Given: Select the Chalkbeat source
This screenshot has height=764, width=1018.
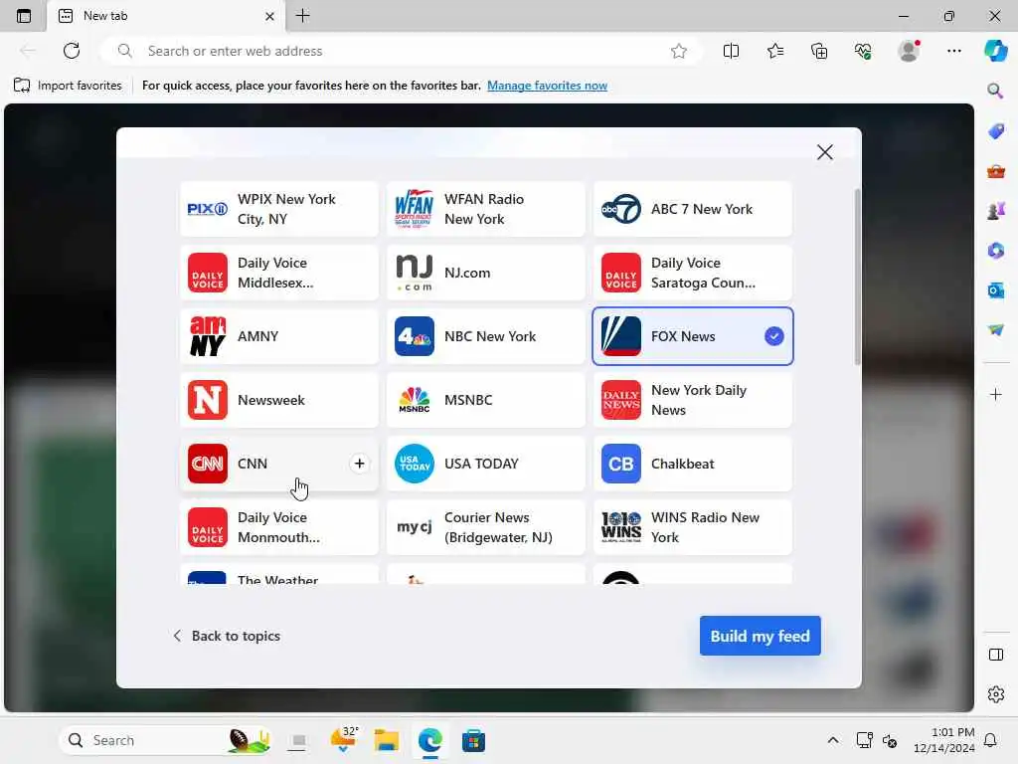Looking at the screenshot, I should (x=693, y=464).
